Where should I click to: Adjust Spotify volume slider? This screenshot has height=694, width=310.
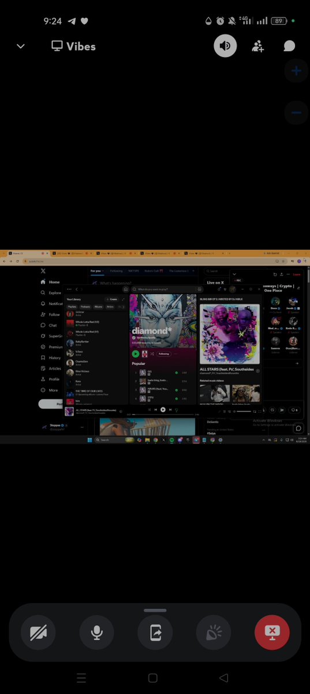click(244, 412)
